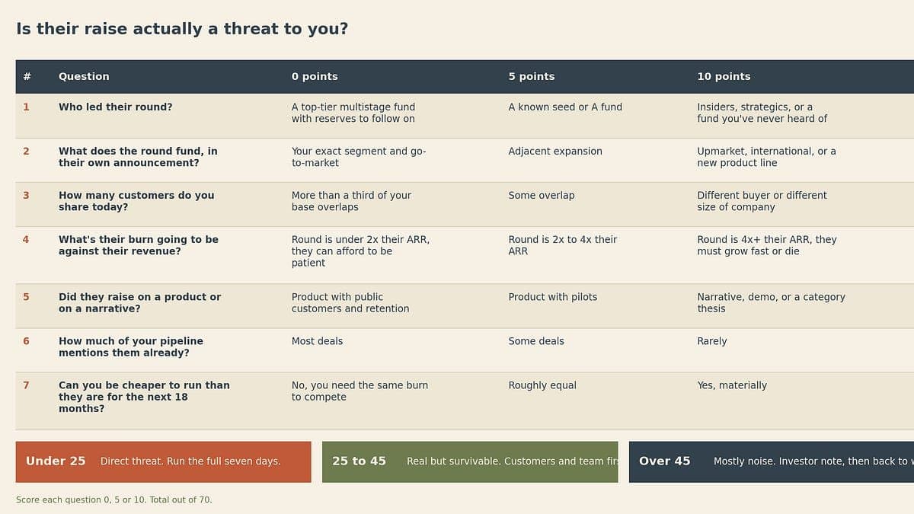Click question "Did they raise on a product"

pos(139,303)
